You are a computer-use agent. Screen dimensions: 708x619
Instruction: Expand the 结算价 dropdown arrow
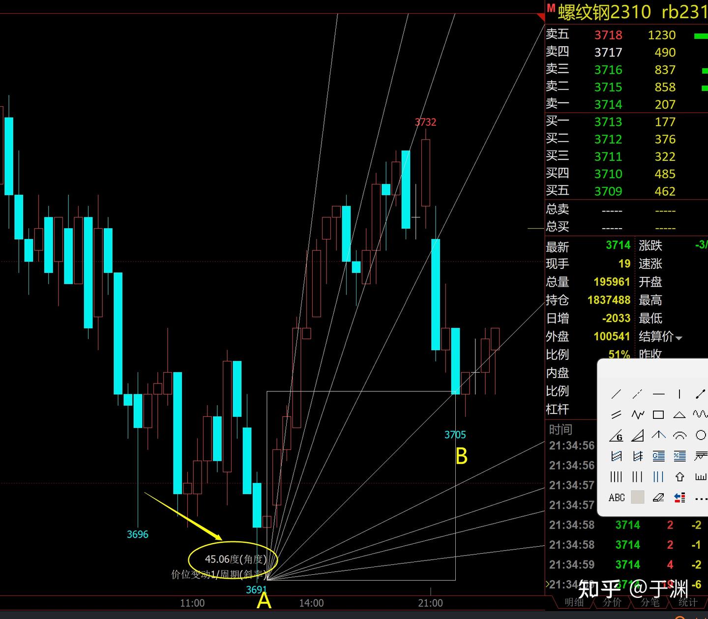(x=679, y=338)
